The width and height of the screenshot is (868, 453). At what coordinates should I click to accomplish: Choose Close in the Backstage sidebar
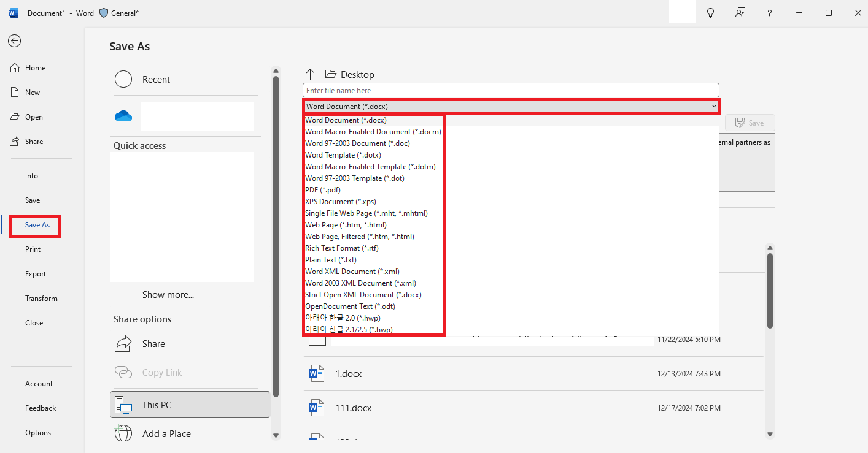[x=34, y=323]
